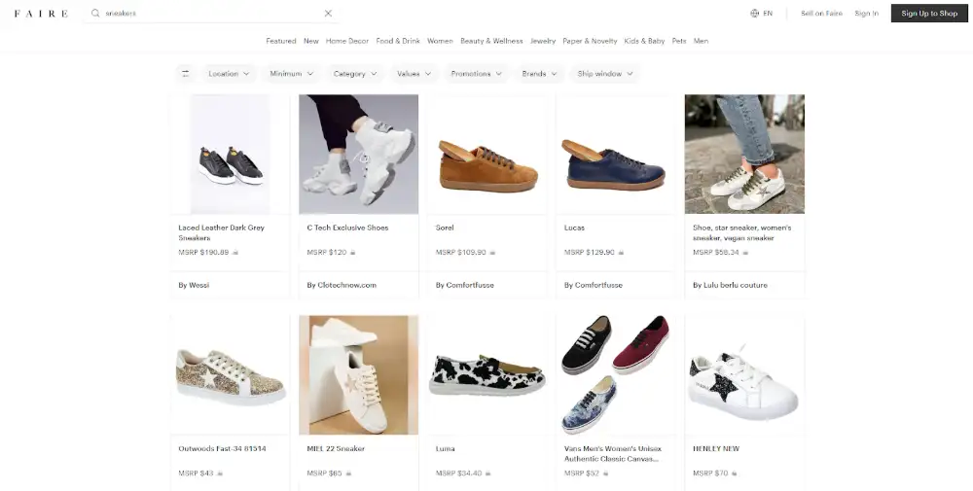Image resolution: width=973 pixels, height=491 pixels.
Task: Click the search magnifier icon
Action: coord(95,13)
